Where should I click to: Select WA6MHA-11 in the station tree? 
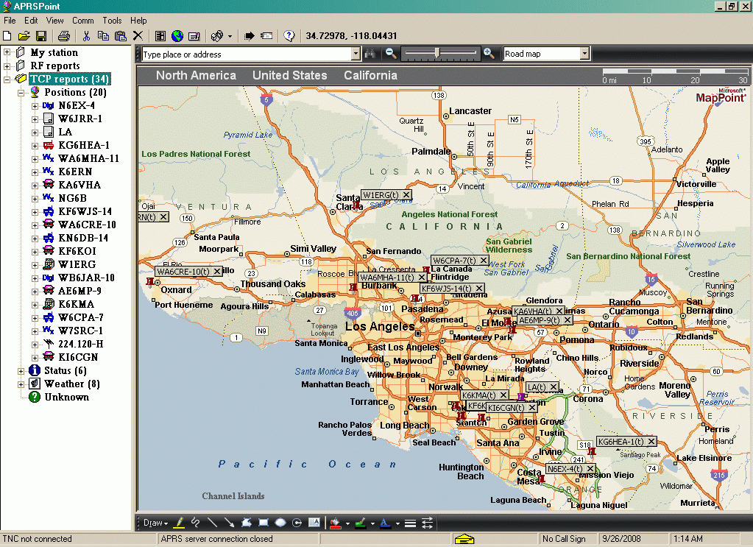[88, 158]
